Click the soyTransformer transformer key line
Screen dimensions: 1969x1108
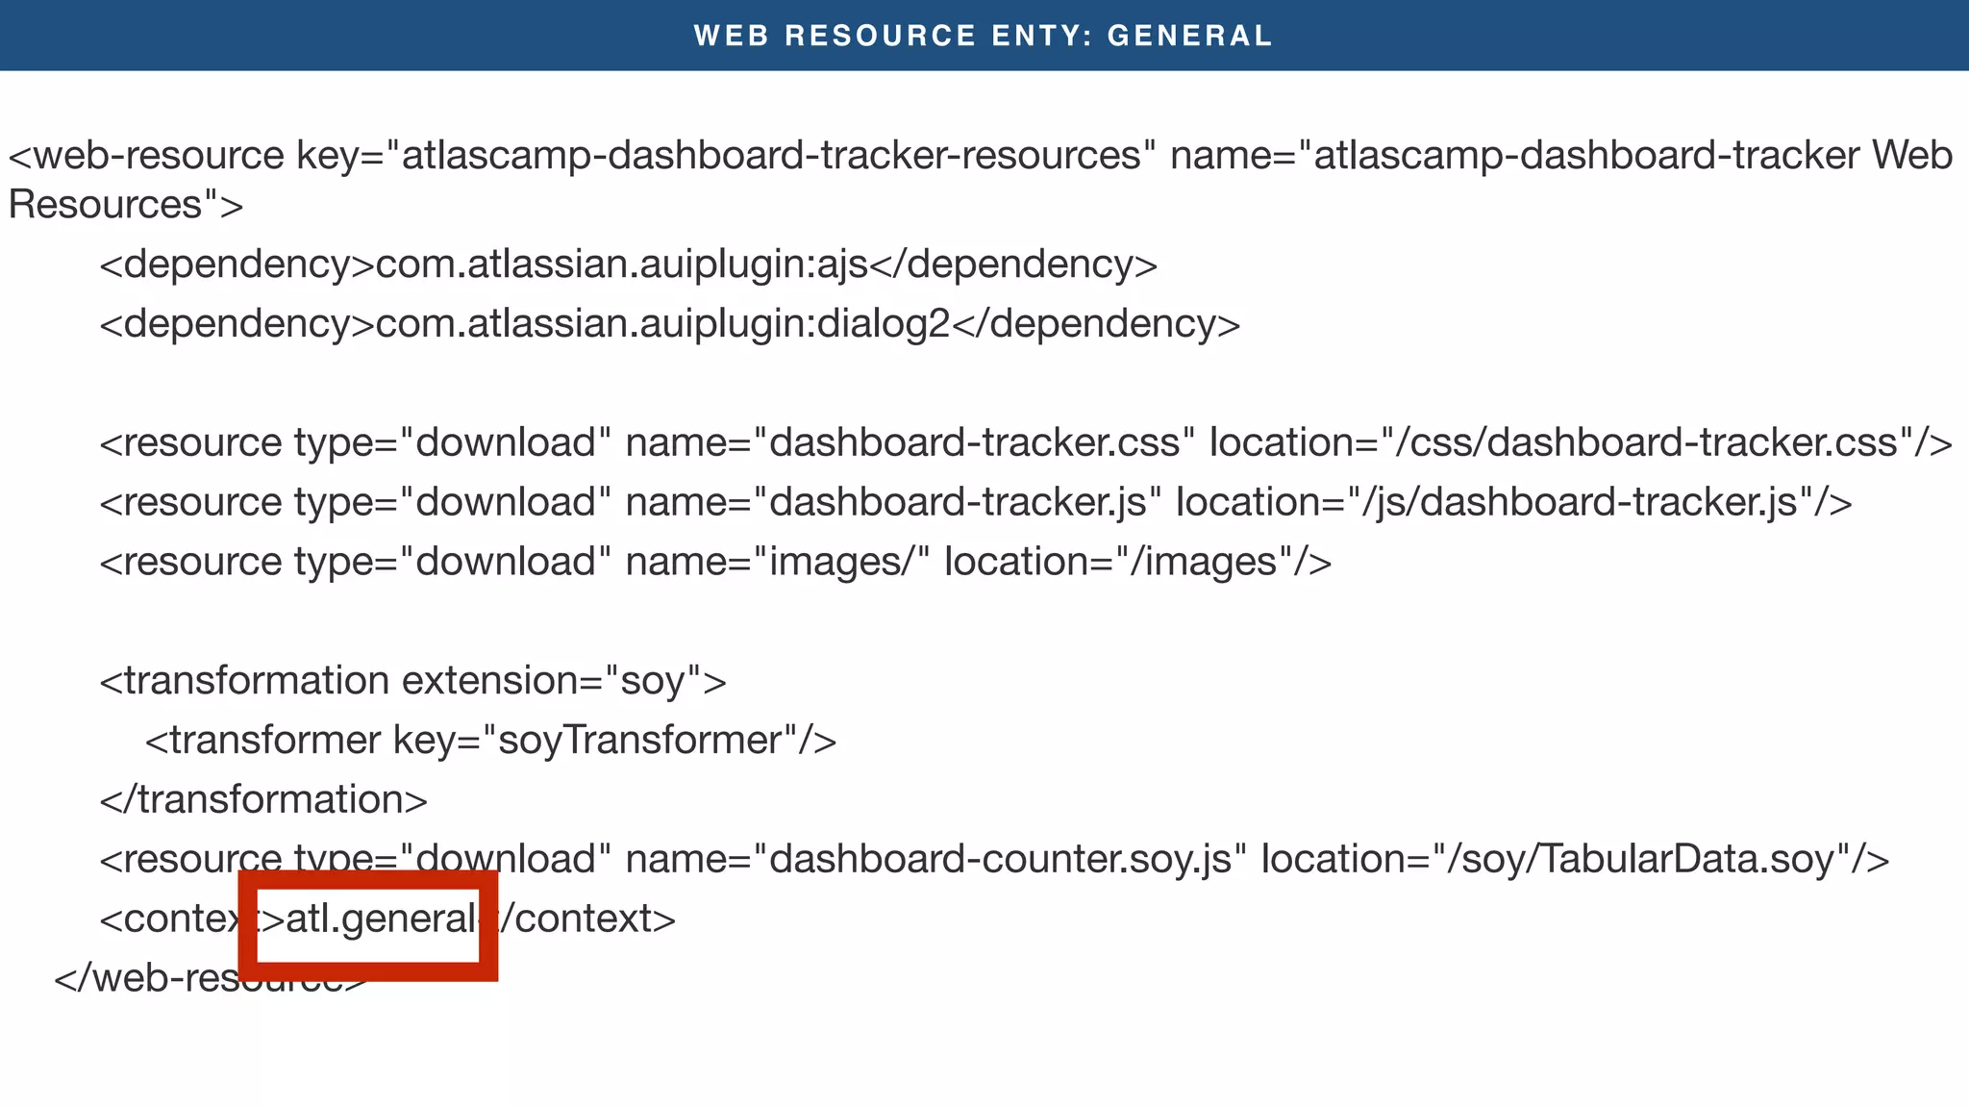[491, 742]
